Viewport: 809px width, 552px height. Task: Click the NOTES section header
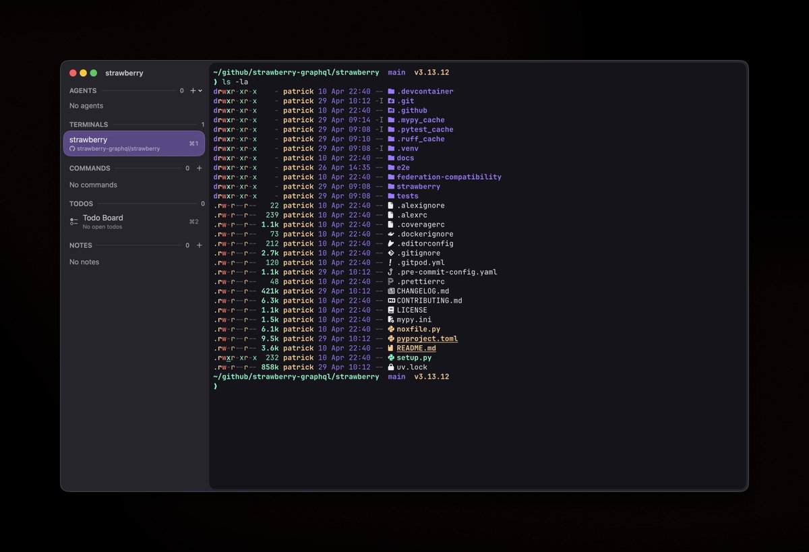coord(81,245)
